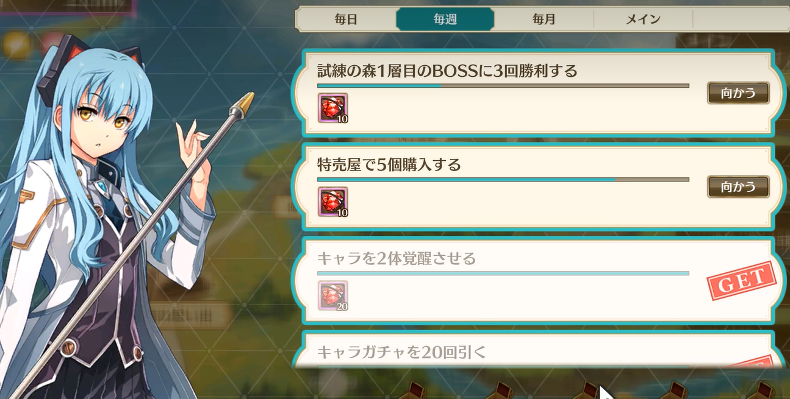
Task: Open the 毎月 monthly missions tab
Action: pyautogui.click(x=544, y=19)
